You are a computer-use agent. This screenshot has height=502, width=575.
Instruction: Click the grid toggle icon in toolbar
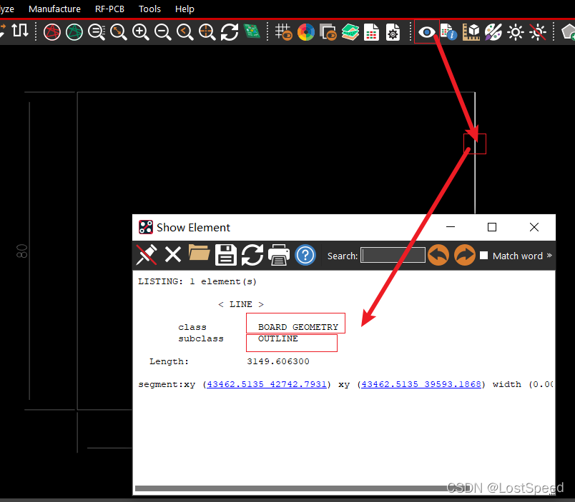click(x=284, y=32)
